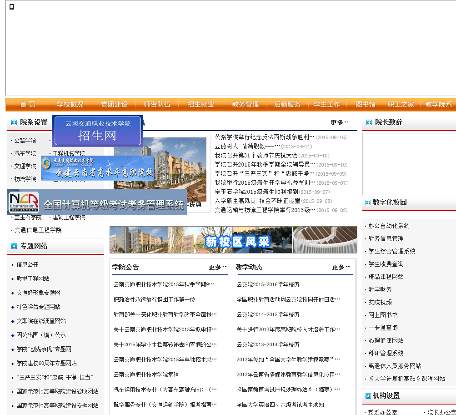Open the 创建云南省高水平高职院校 banner
This screenshot has height=415, width=456.
click(97, 168)
